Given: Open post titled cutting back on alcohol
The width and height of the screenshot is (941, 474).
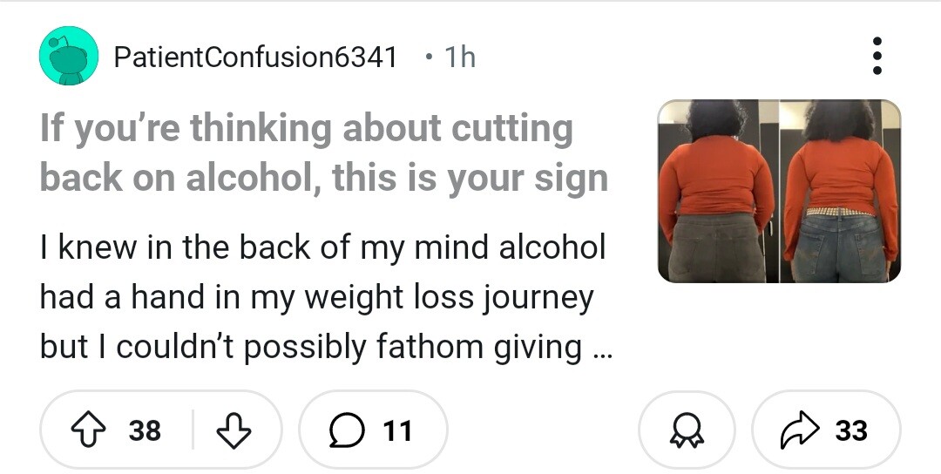Looking at the screenshot, I should [x=324, y=153].
